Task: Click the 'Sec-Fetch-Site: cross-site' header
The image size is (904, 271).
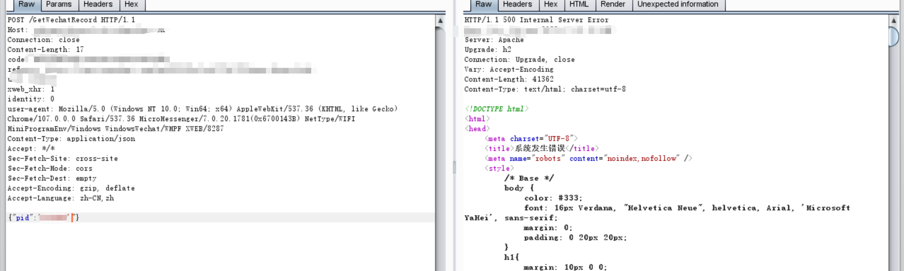Action: point(63,158)
